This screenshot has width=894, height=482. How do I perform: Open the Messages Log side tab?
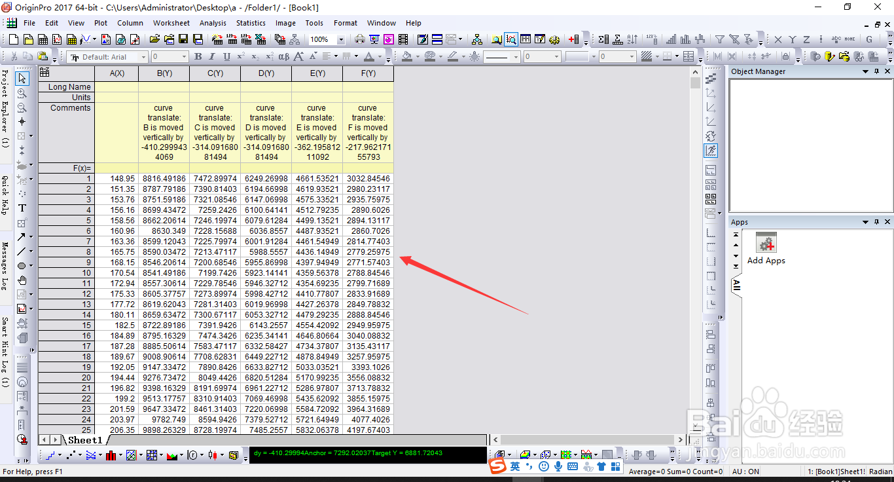pyautogui.click(x=5, y=266)
